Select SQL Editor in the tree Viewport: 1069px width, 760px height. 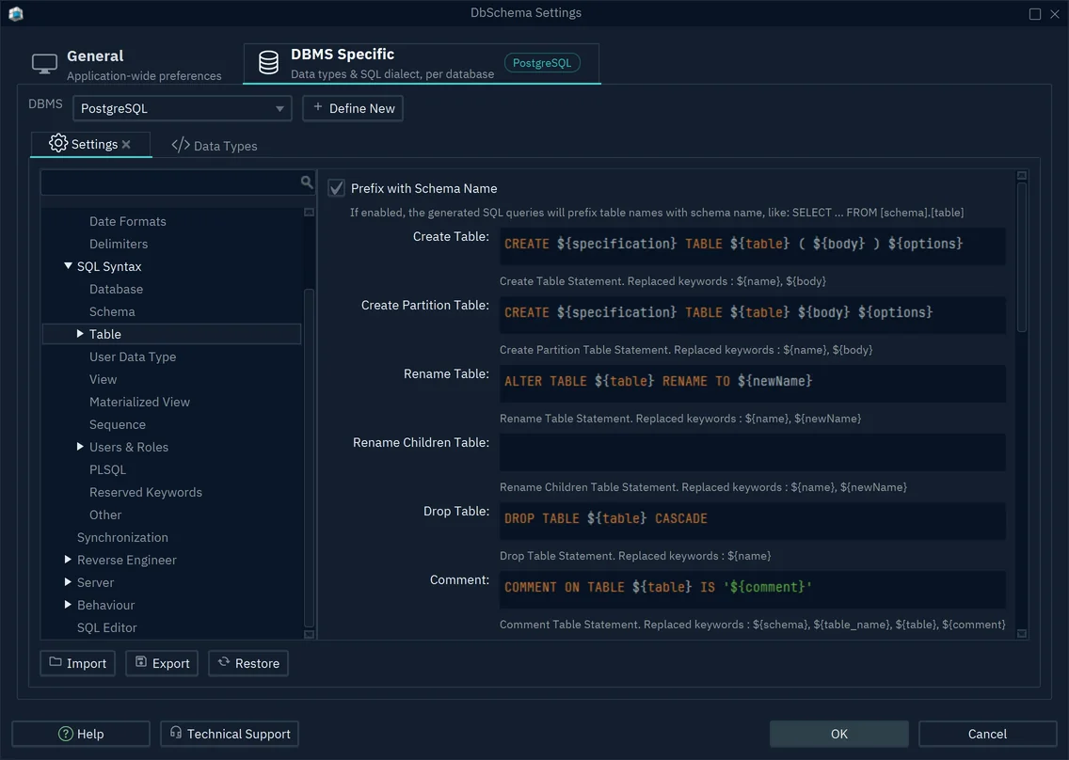tap(107, 627)
